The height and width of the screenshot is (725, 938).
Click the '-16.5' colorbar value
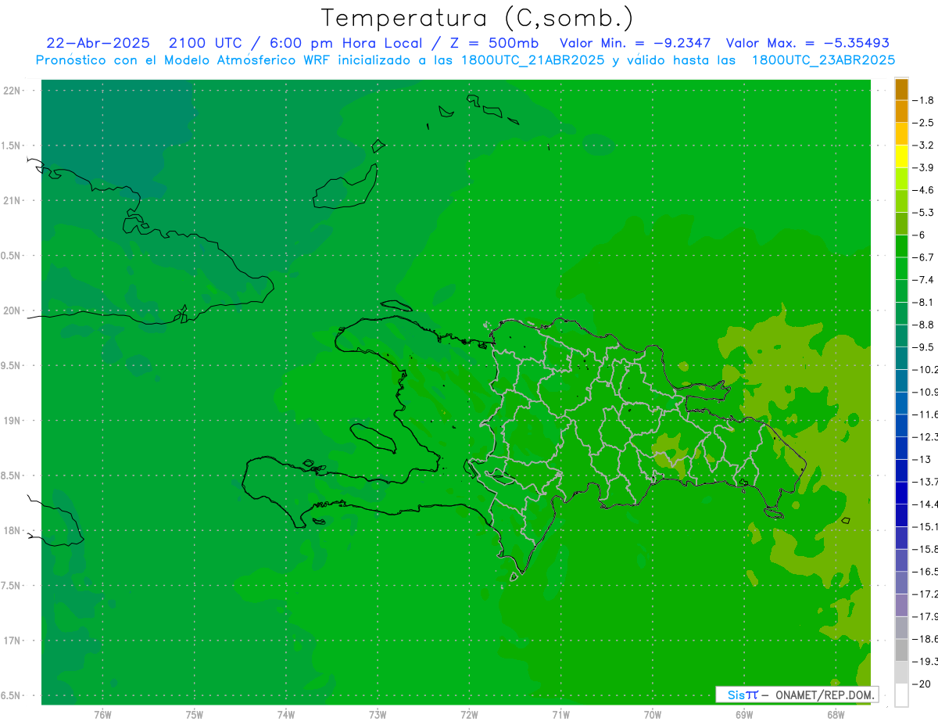(x=925, y=572)
